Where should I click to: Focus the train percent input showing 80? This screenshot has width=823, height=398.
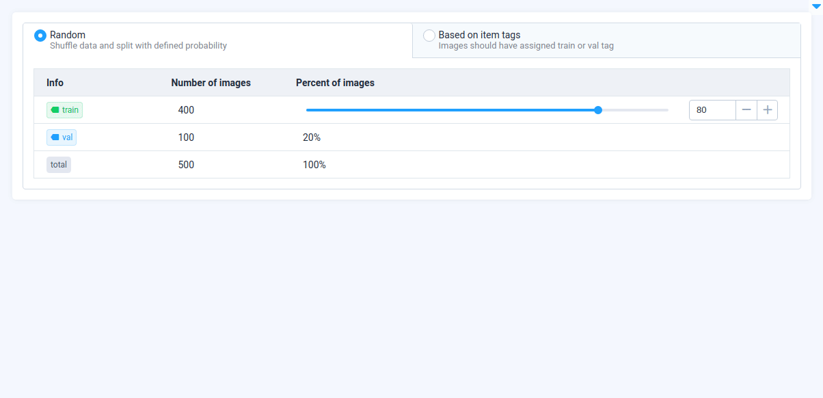pos(712,110)
